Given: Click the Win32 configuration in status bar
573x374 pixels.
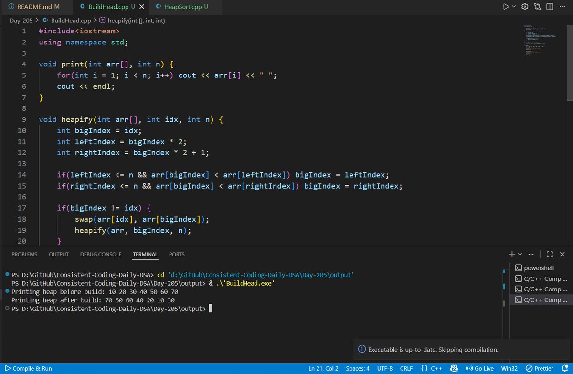Looking at the screenshot, I should [509, 369].
